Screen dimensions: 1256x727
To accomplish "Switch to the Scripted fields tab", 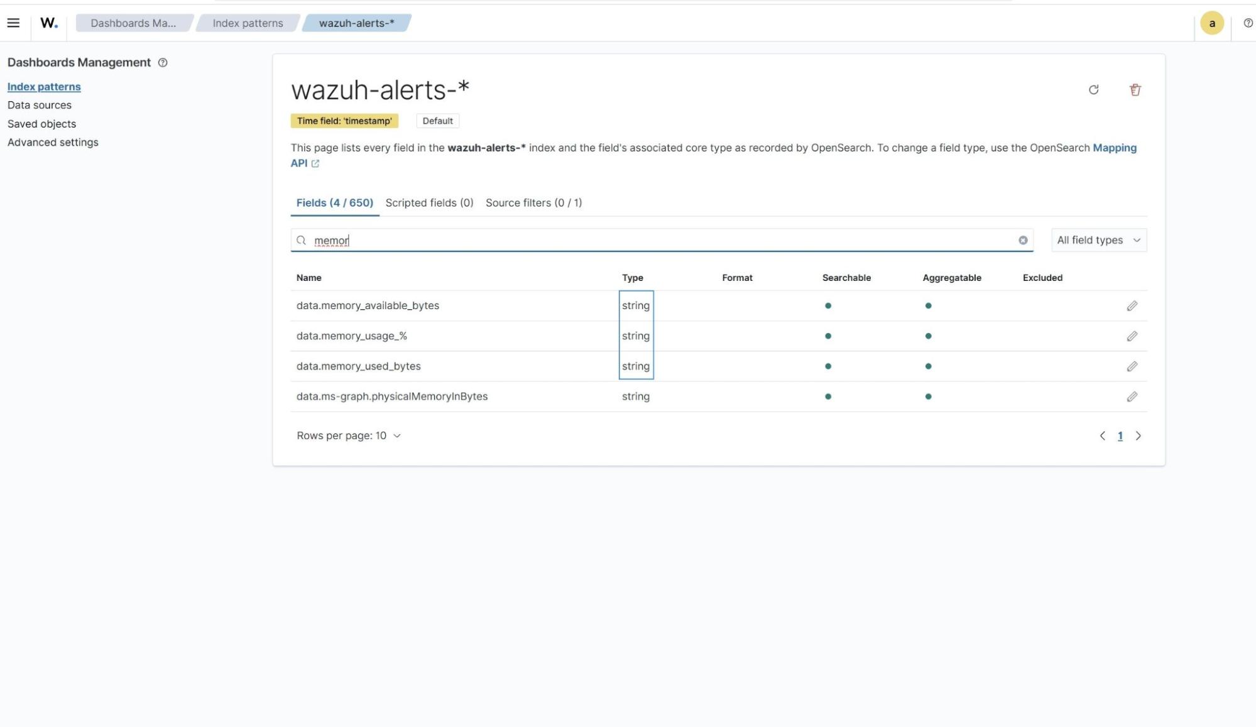I will (429, 202).
